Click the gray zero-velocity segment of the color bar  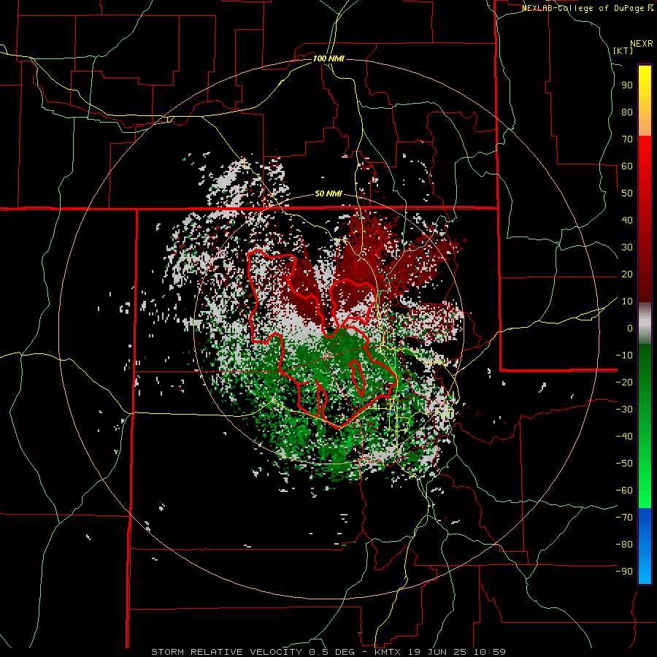tap(645, 323)
